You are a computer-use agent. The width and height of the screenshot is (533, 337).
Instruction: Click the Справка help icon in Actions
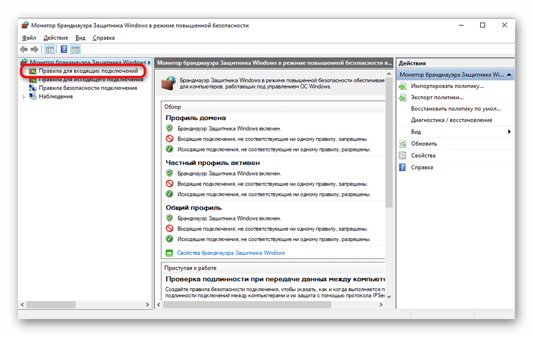coord(402,167)
